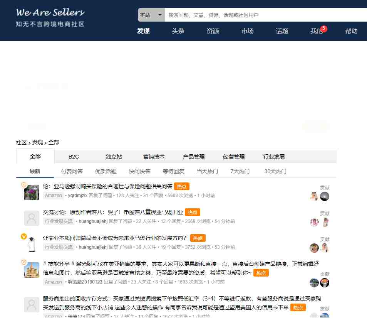Screen dimensions: 367x319
Task: Open the 资源 navigation item
Action: pyautogui.click(x=213, y=31)
